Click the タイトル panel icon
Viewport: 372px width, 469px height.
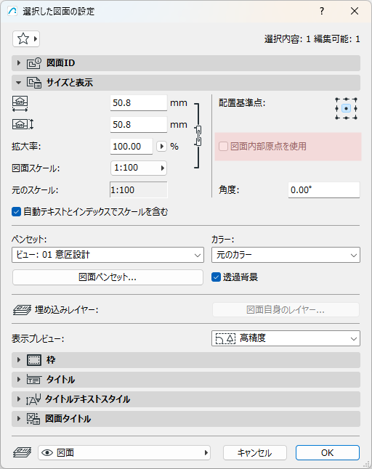33,380
